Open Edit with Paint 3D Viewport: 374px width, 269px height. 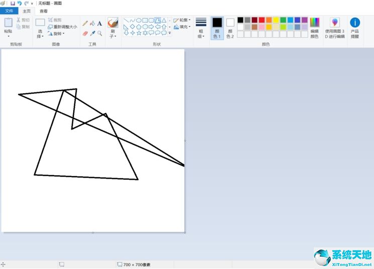coord(335,28)
